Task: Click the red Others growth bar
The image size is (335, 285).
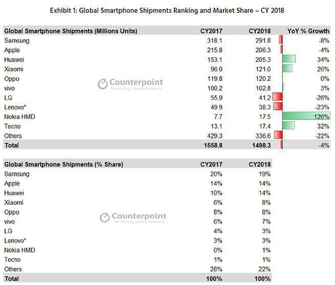Action: click(x=278, y=135)
